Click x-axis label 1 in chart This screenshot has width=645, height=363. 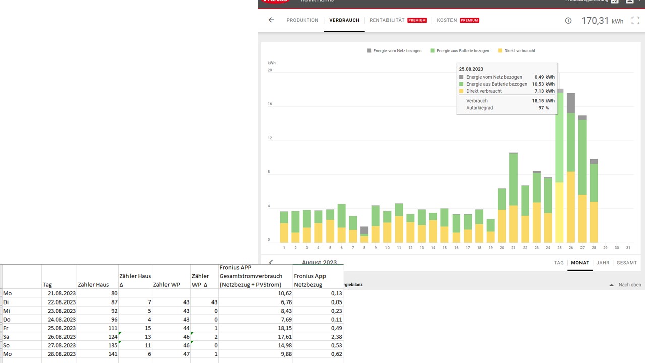pyautogui.click(x=284, y=248)
